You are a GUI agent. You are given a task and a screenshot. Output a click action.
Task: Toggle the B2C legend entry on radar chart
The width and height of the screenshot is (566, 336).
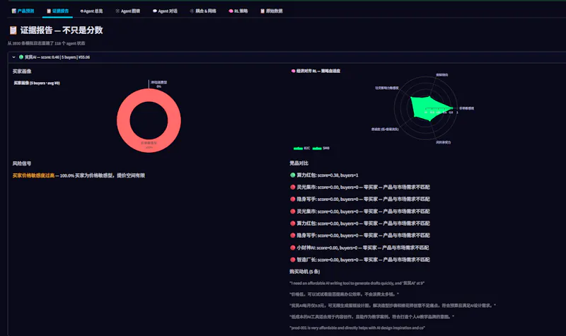click(x=302, y=149)
